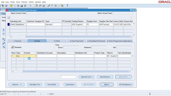The height and width of the screenshot is (96, 171).
Task: Click the Amount field of line 1
Action: 30,56
